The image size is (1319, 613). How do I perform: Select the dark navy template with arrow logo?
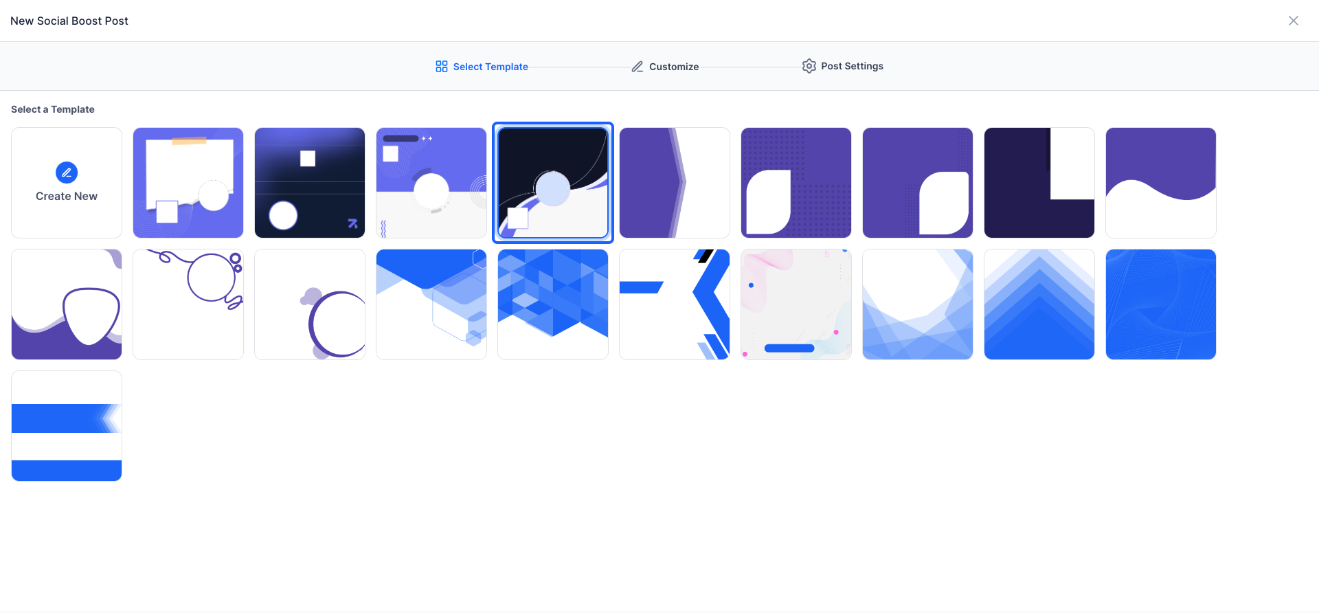pyautogui.click(x=310, y=183)
